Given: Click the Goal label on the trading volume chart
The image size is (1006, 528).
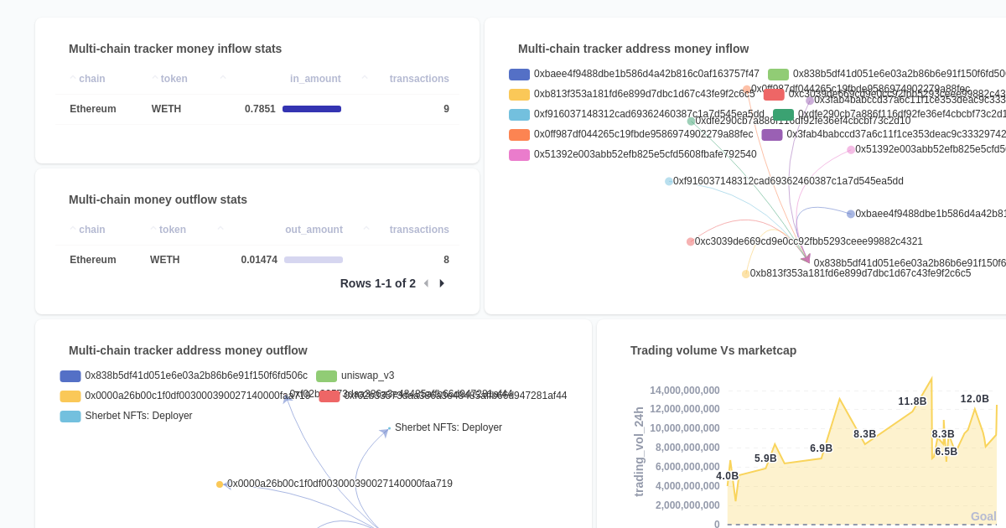Looking at the screenshot, I should click(x=983, y=516).
